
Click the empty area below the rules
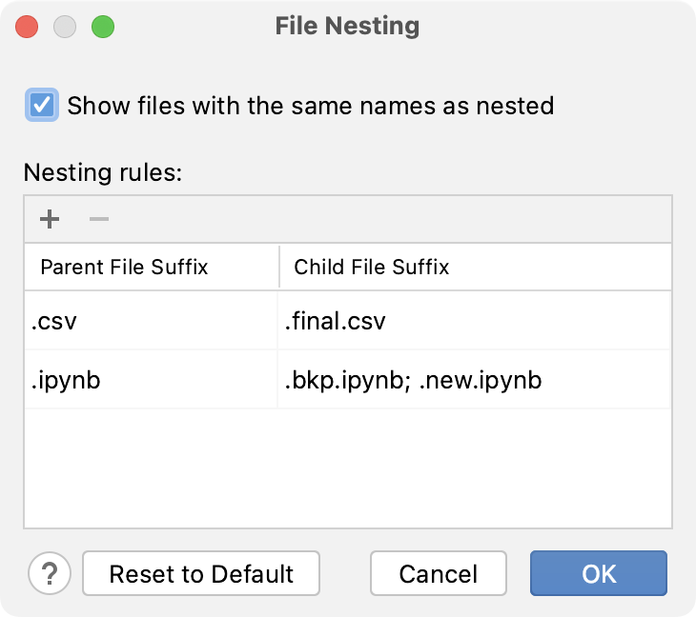pyautogui.click(x=347, y=467)
